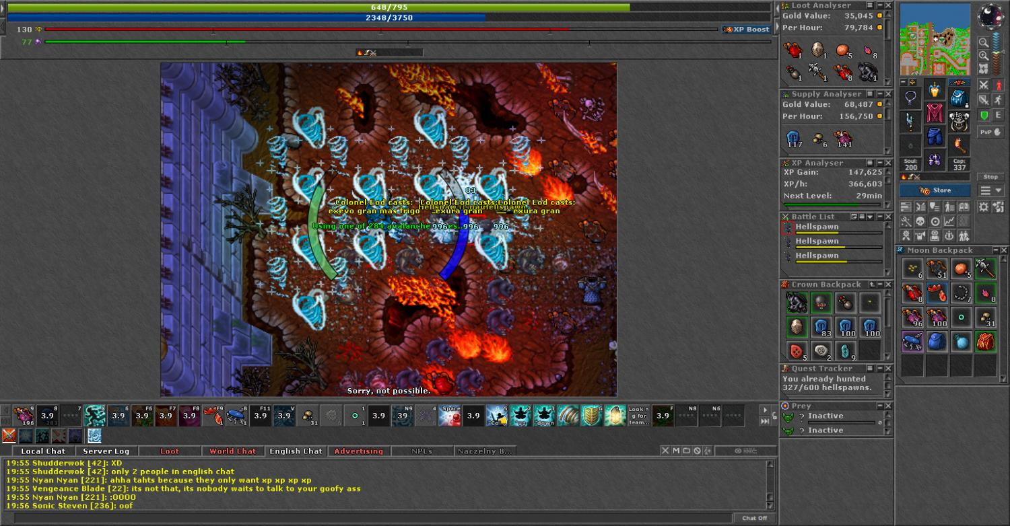This screenshot has height=526, width=1010.
Task: Click the Space hotkey action button
Action: [x=450, y=416]
